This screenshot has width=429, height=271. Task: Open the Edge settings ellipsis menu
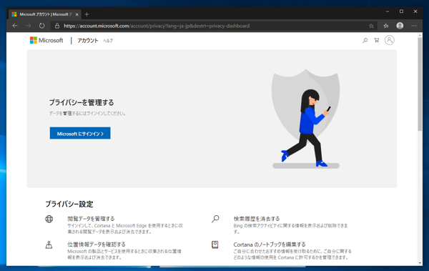point(414,26)
